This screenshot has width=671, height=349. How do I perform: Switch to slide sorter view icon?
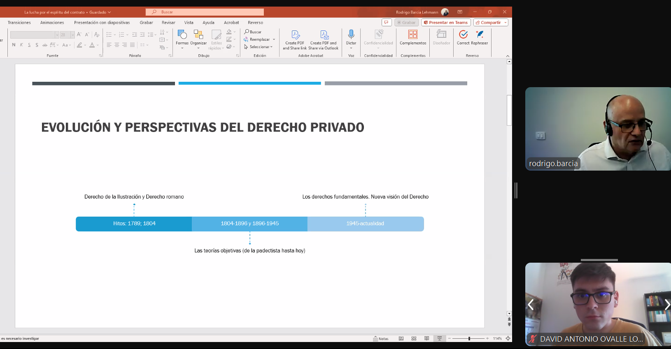(414, 338)
